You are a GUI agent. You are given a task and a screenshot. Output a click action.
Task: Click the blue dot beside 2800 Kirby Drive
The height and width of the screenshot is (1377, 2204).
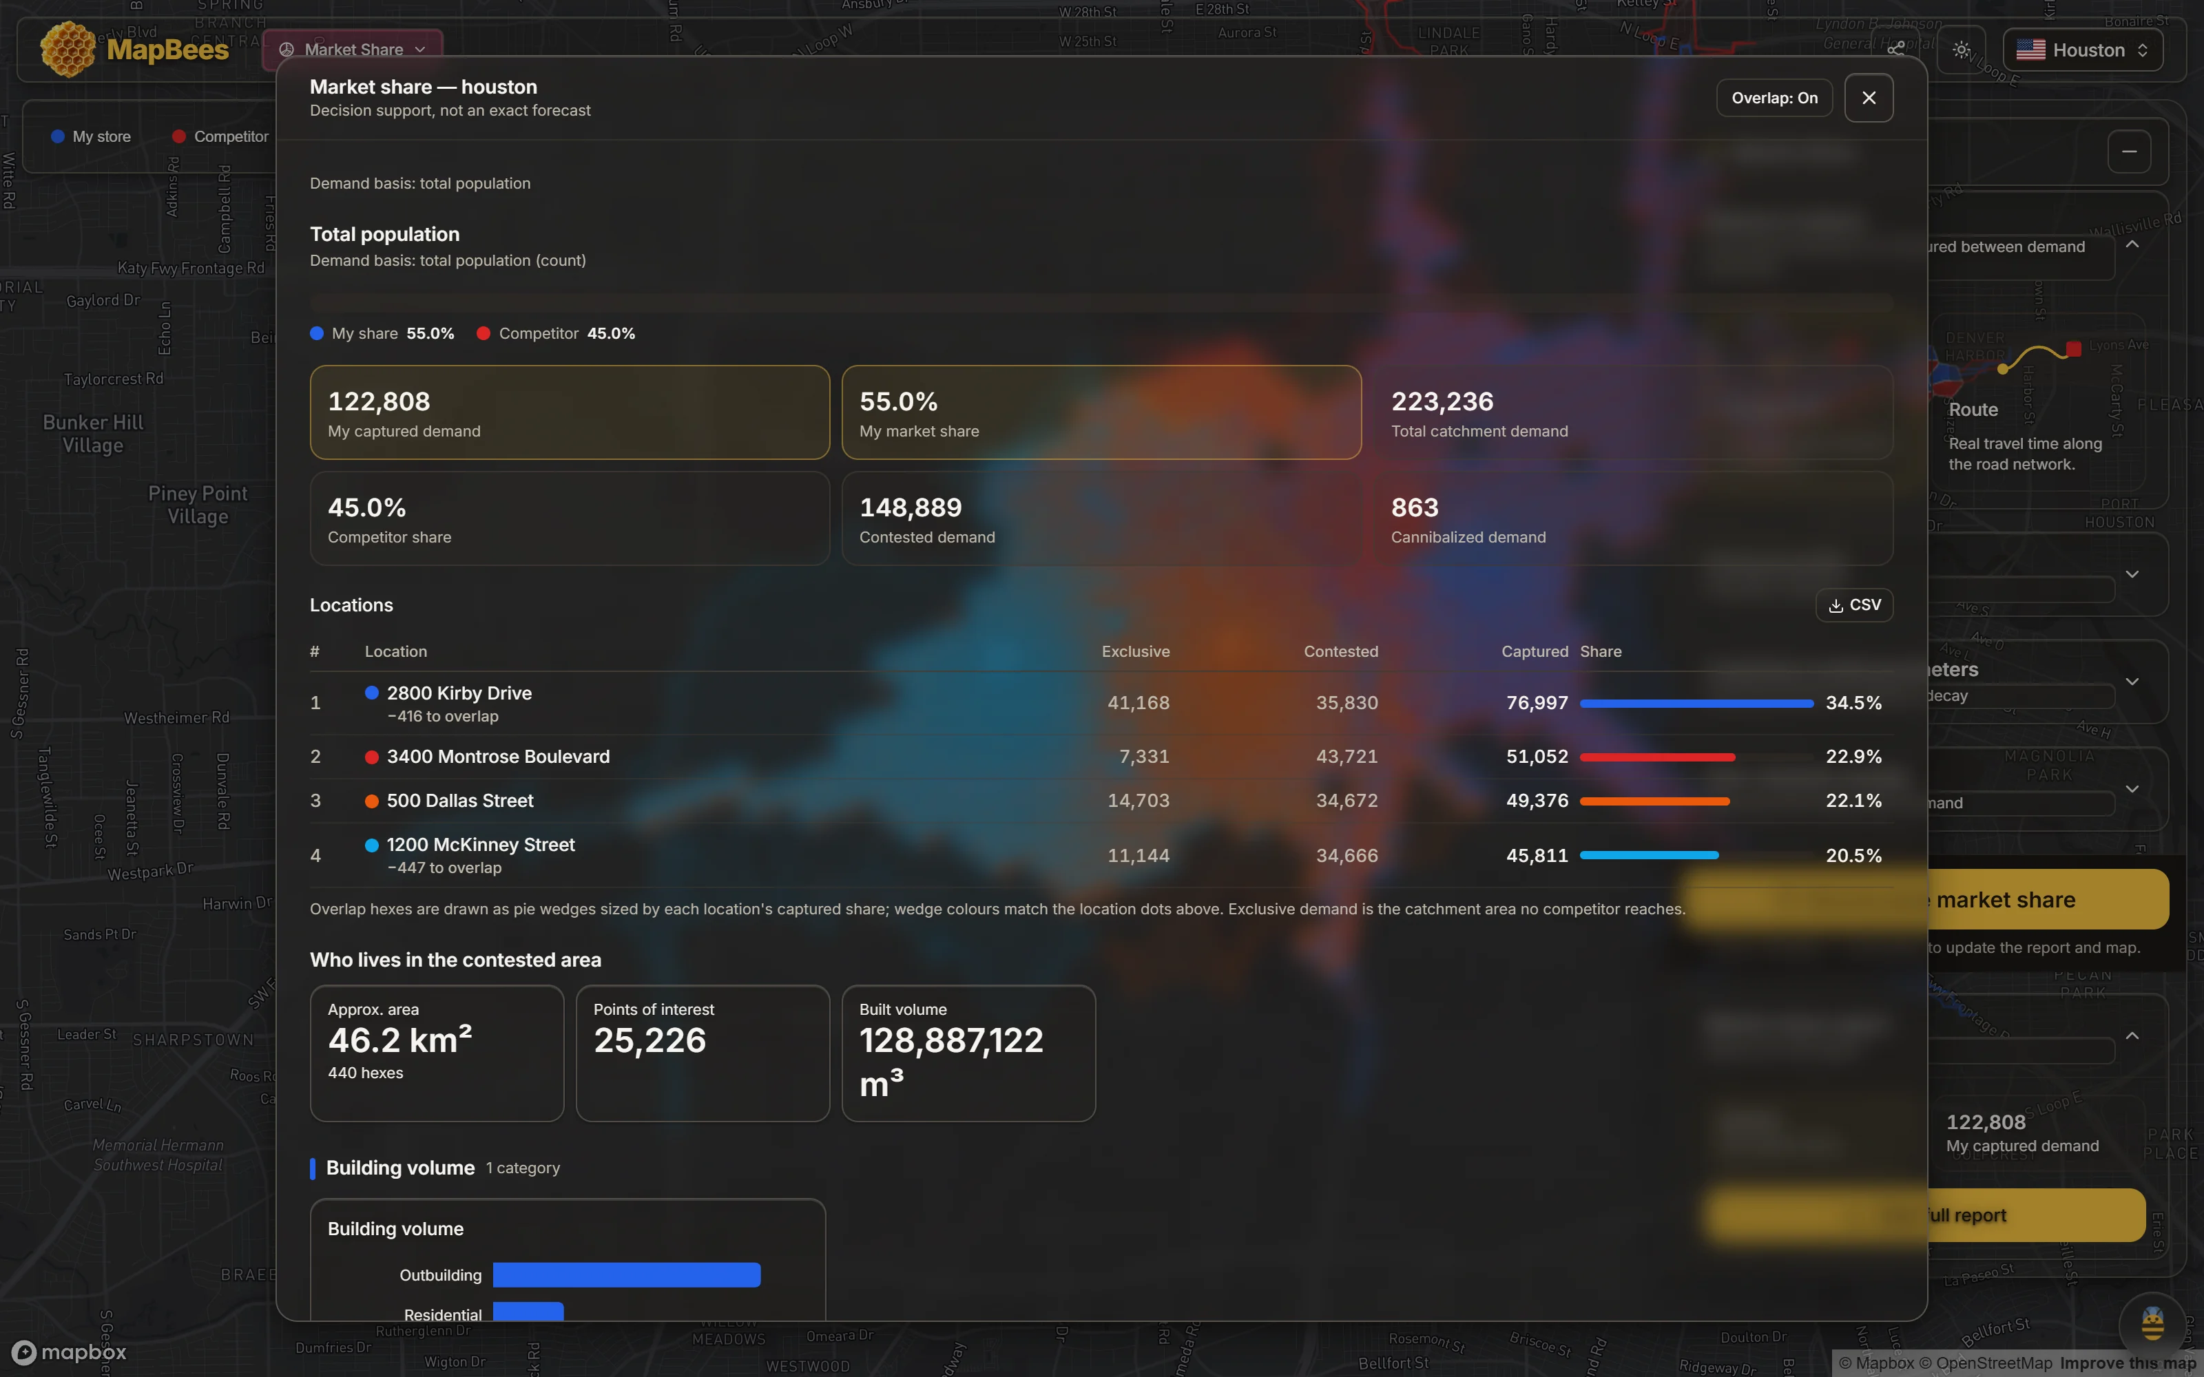[372, 693]
